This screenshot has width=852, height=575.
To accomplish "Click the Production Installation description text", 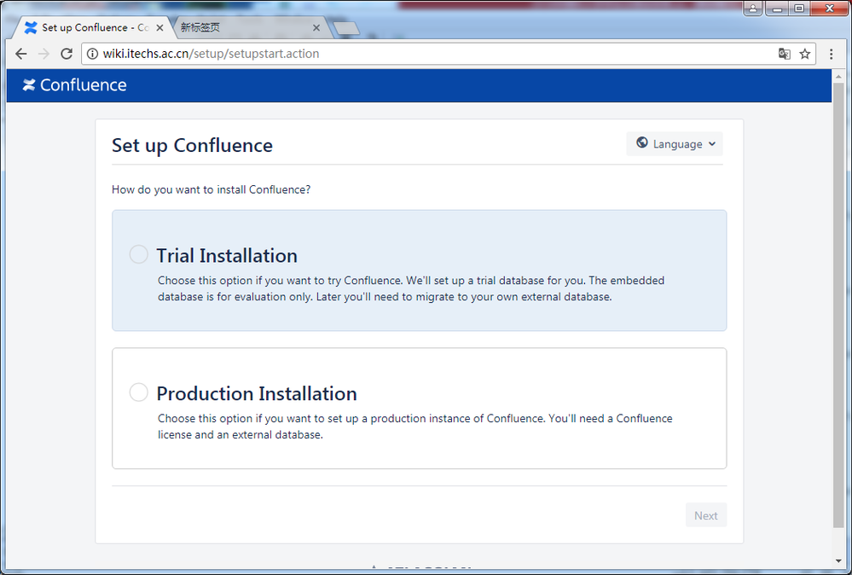I will [x=415, y=427].
